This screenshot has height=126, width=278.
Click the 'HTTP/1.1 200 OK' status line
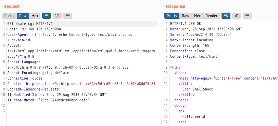[186, 24]
